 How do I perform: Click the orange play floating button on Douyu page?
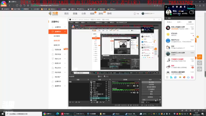[x=199, y=57]
